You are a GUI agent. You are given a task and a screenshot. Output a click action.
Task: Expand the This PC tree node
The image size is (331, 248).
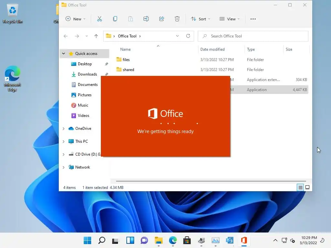click(64, 141)
